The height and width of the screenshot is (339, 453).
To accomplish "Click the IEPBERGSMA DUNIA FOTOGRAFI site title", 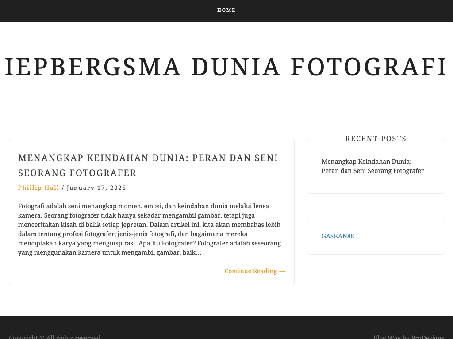I will 226,67.
